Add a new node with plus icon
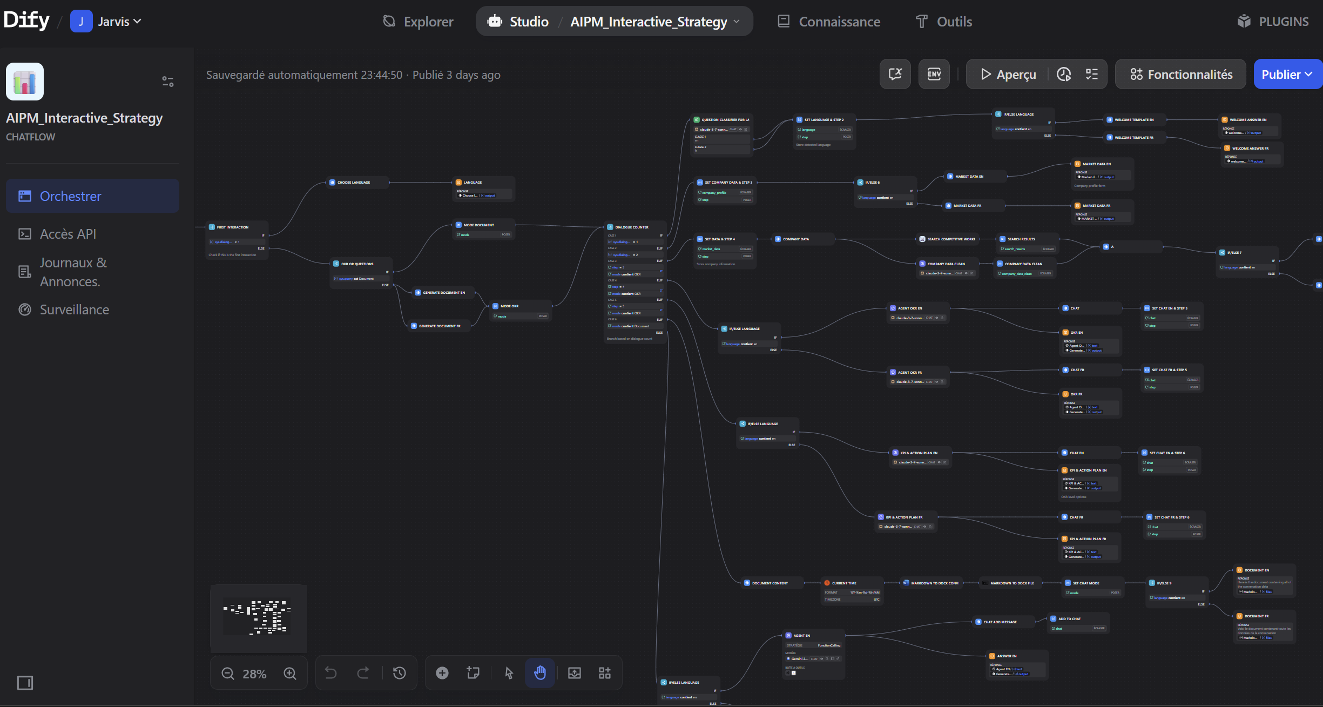The height and width of the screenshot is (707, 1323). coord(442,673)
